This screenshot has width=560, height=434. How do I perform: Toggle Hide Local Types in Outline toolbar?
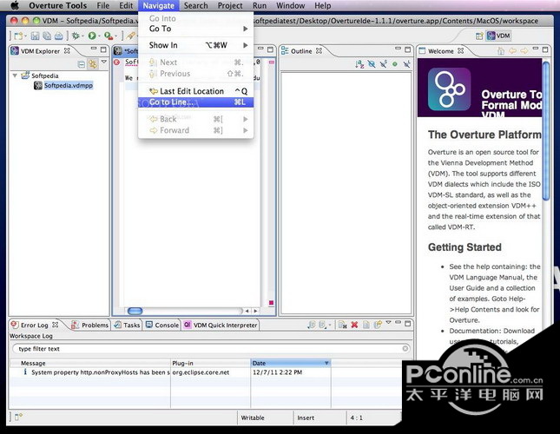point(406,64)
